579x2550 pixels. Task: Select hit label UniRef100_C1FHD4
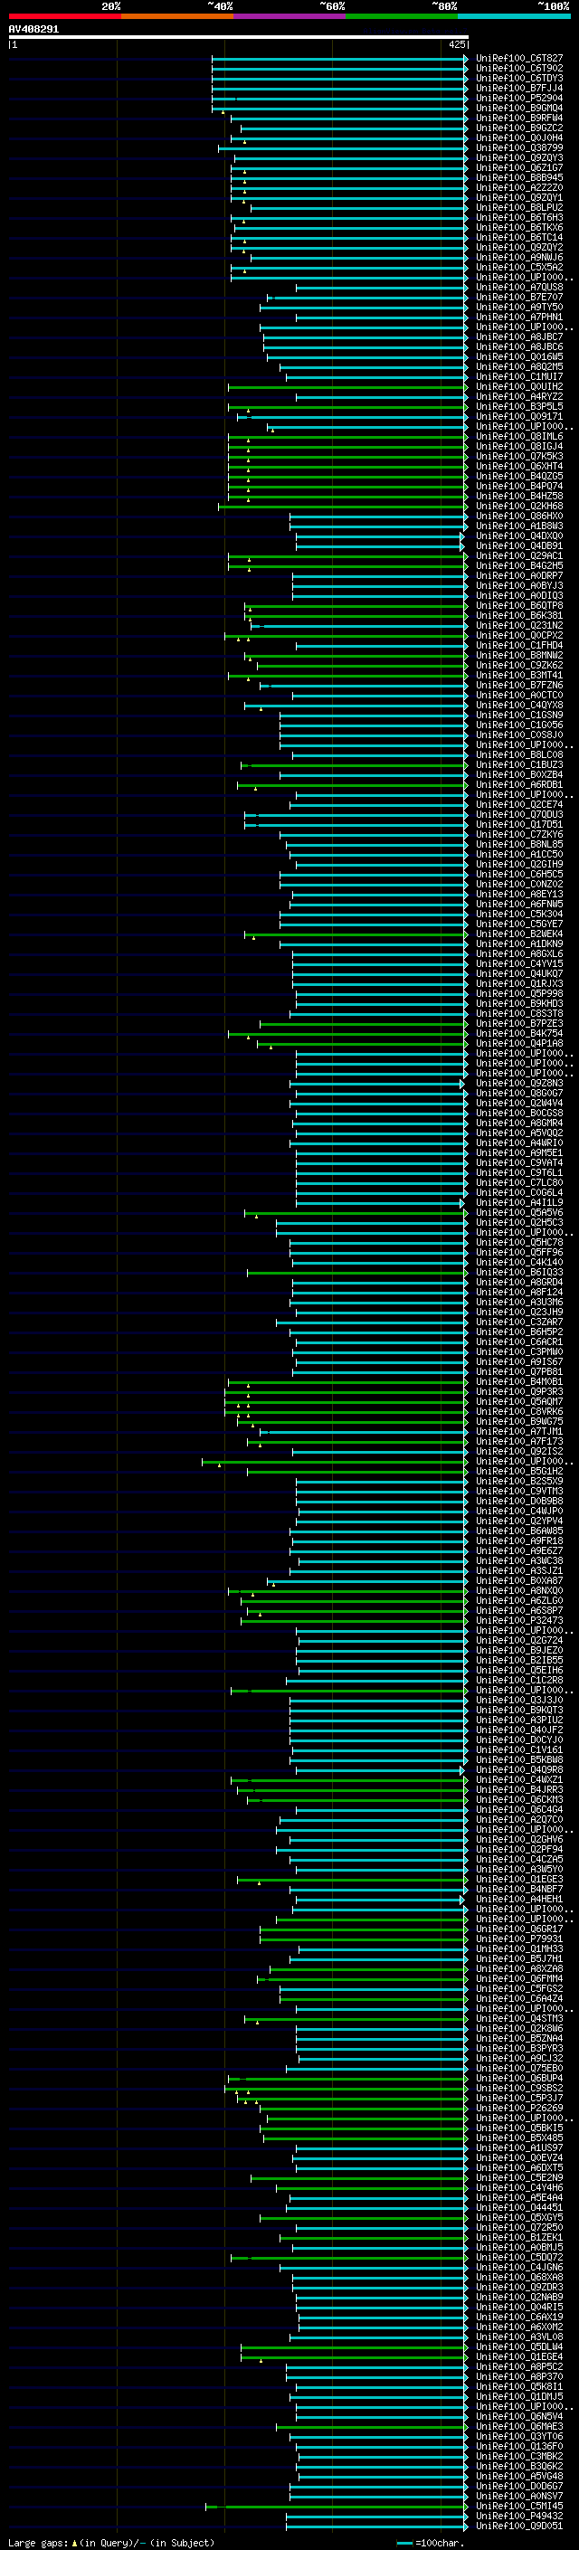(x=518, y=646)
